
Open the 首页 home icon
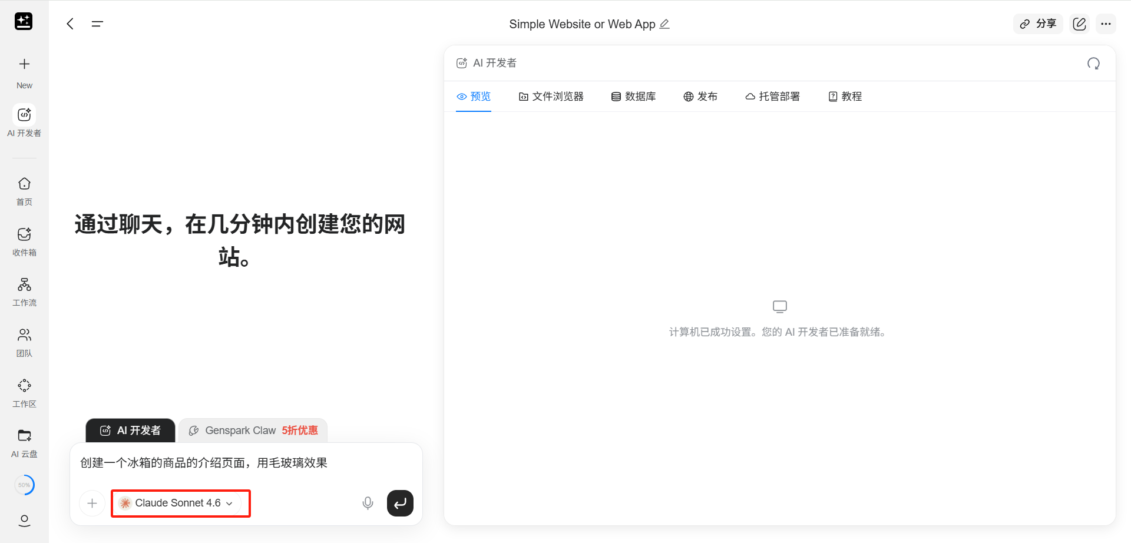tap(24, 184)
